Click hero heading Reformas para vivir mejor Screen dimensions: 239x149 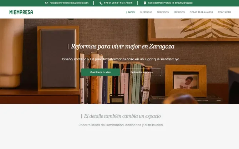pyautogui.click(x=121, y=46)
